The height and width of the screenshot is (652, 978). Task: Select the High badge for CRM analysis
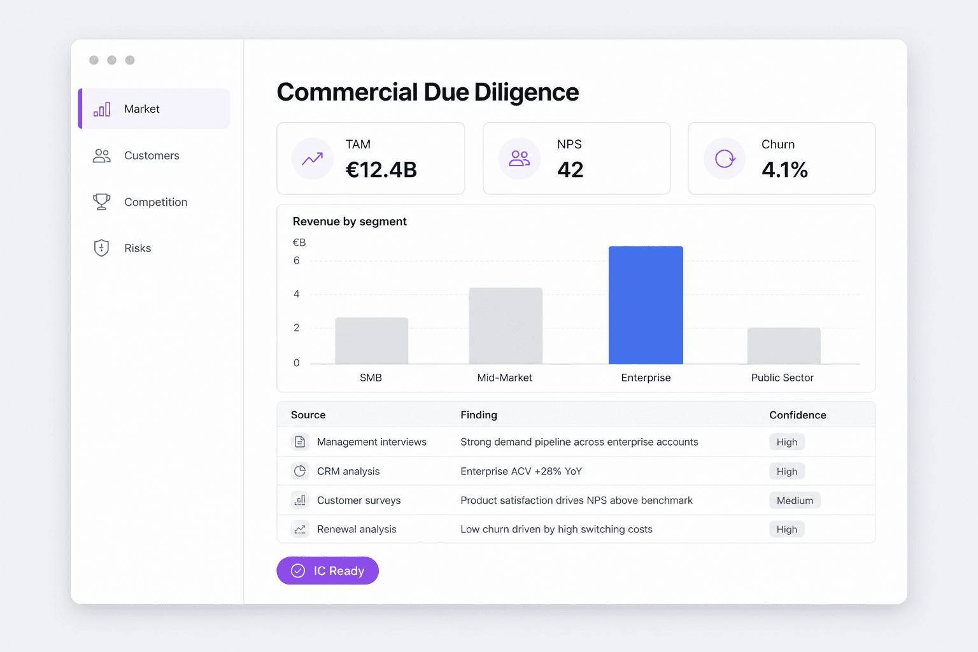point(787,471)
